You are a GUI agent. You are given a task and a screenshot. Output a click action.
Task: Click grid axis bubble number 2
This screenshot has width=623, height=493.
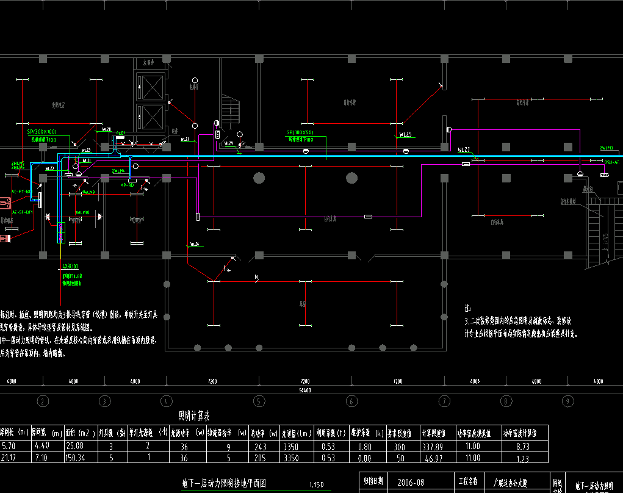tap(43, 401)
